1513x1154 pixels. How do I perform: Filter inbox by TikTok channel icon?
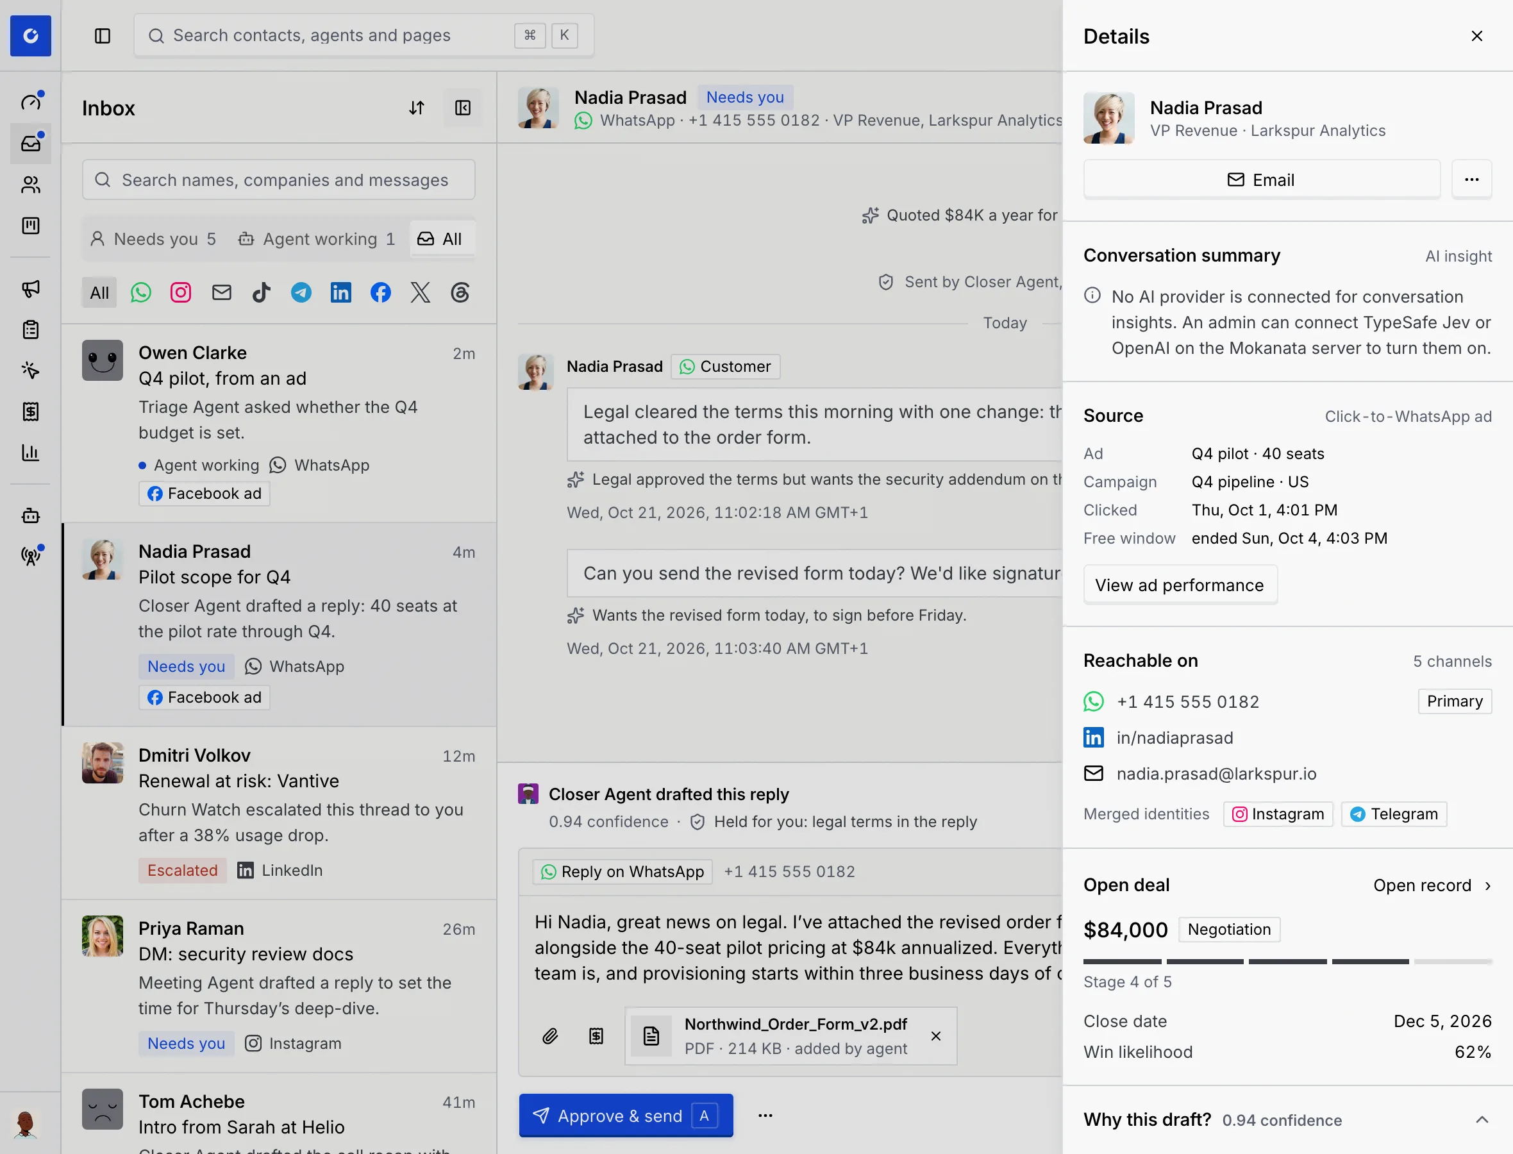(x=261, y=292)
